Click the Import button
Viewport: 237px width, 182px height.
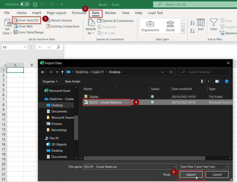pyautogui.click(x=191, y=175)
